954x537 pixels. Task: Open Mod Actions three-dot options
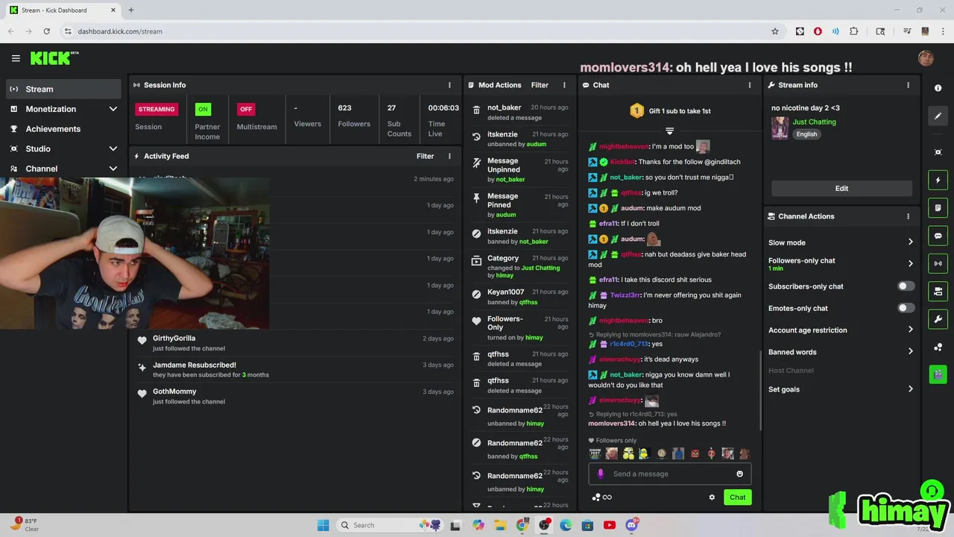pyautogui.click(x=564, y=85)
